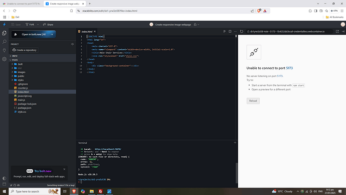346x195 pixels.
Task: Open the Ports plug icon panel
Action: click(4, 50)
